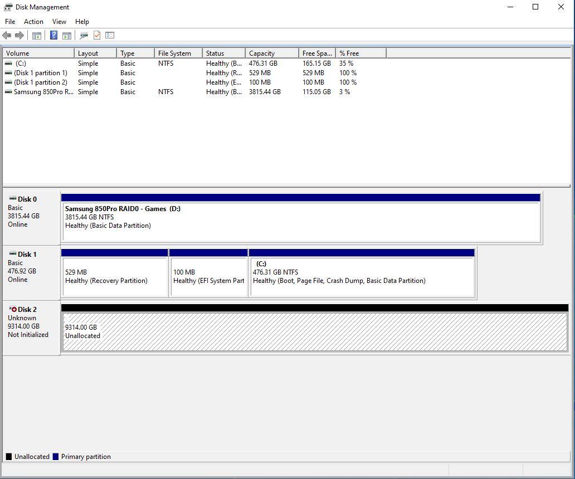Click the Properties checkmark page icon
The width and height of the screenshot is (575, 479).
pyautogui.click(x=97, y=36)
